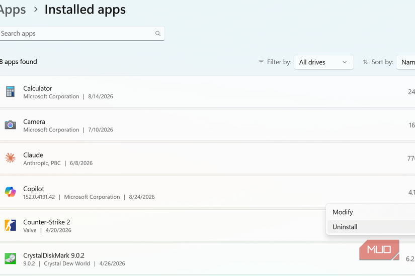Click the 6/8/2026 install date
Image resolution: width=415 pixels, height=276 pixels.
[x=81, y=163]
